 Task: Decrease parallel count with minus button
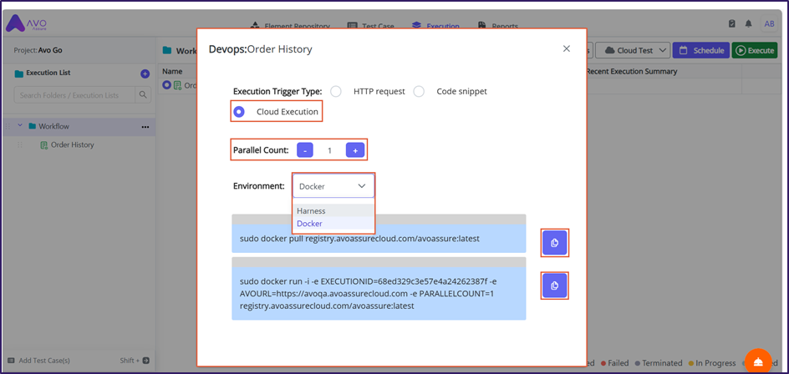[x=305, y=150]
